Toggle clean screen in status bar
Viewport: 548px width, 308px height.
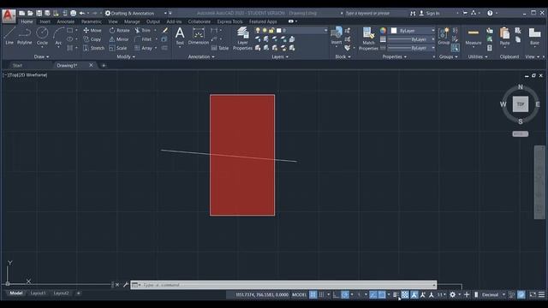(x=533, y=294)
